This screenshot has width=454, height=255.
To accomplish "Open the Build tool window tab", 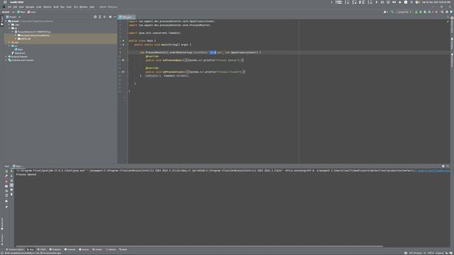I will (x=123, y=249).
